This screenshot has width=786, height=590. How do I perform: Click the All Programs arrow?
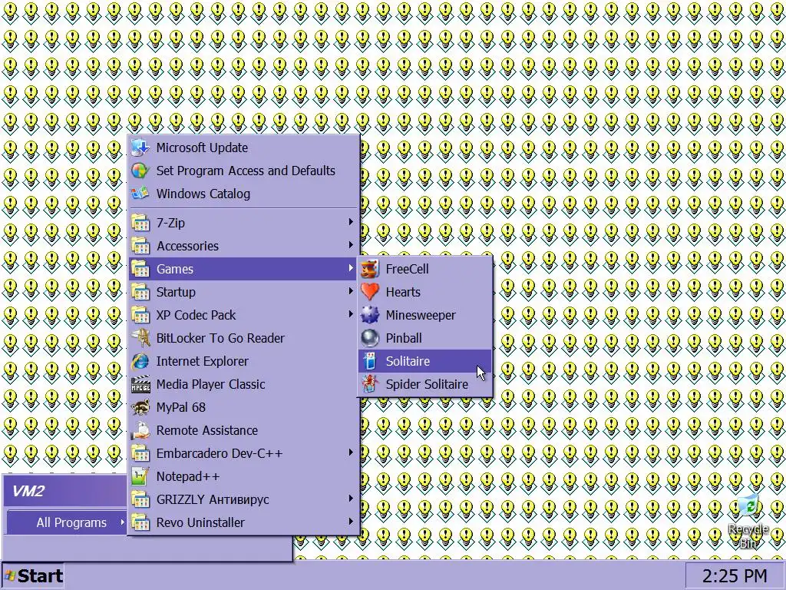pyautogui.click(x=122, y=522)
